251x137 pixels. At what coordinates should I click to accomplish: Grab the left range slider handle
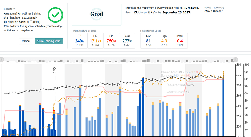point(1,59)
